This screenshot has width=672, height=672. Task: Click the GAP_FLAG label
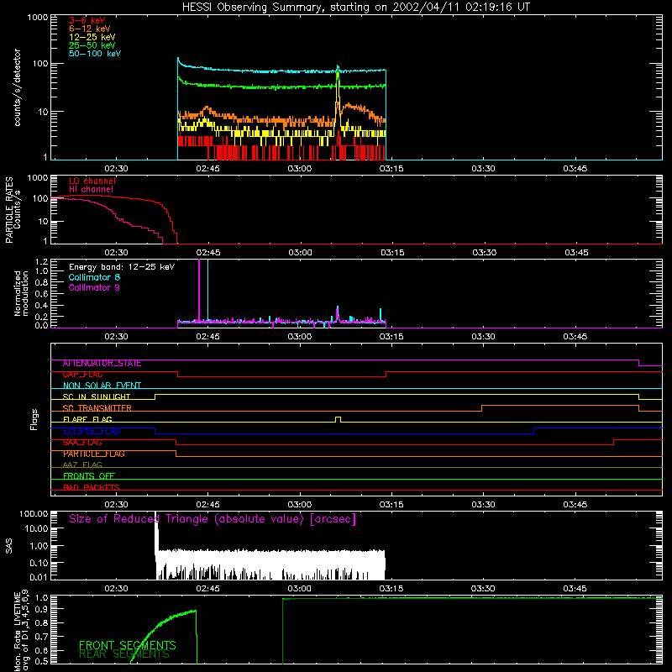(x=82, y=375)
